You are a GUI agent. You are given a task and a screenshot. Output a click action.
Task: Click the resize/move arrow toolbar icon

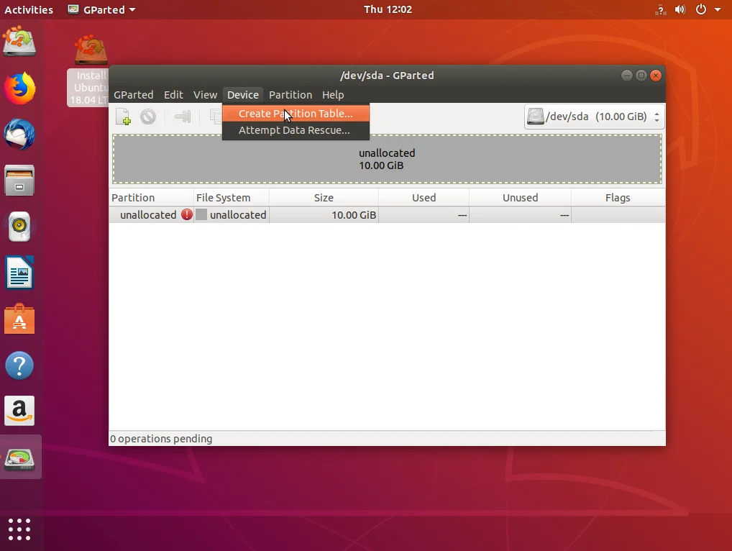183,117
